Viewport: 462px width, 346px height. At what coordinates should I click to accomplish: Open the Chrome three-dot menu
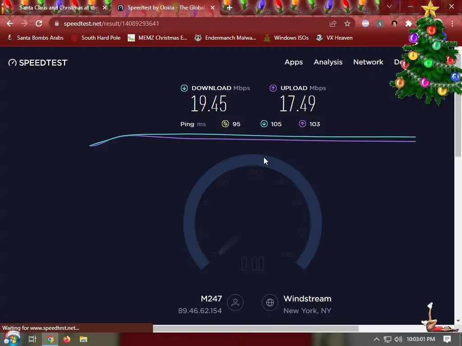pos(452,23)
